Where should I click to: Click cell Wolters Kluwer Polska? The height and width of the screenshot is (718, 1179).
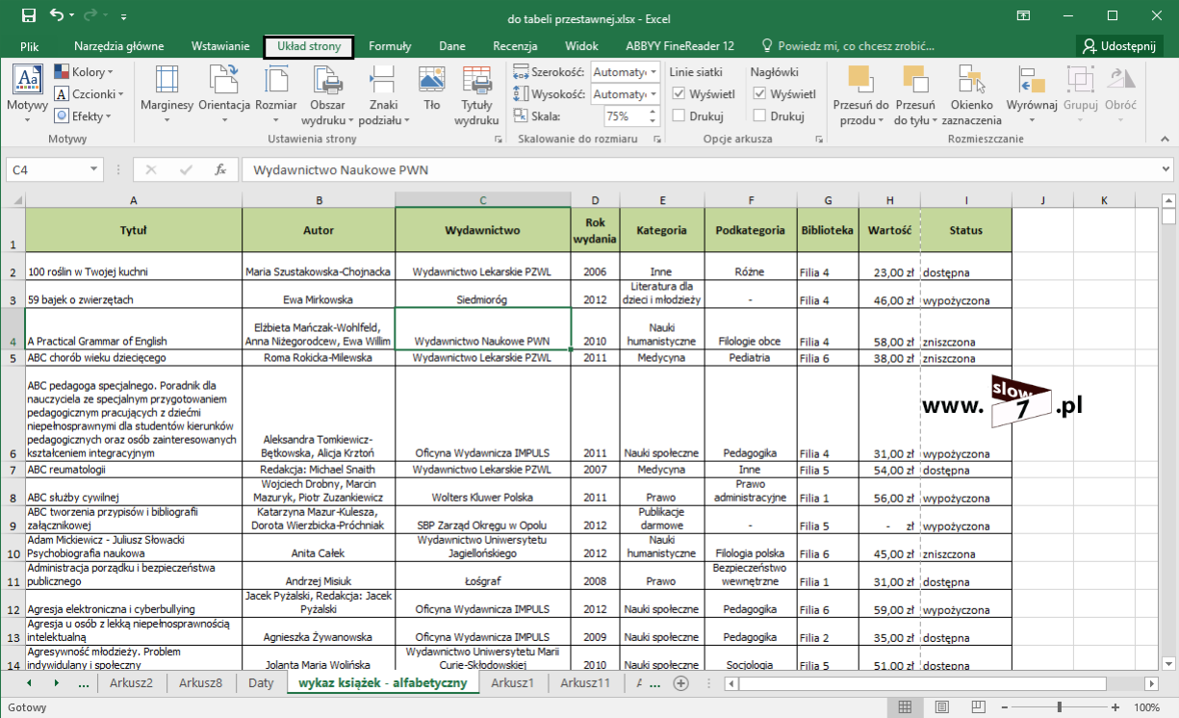(482, 491)
